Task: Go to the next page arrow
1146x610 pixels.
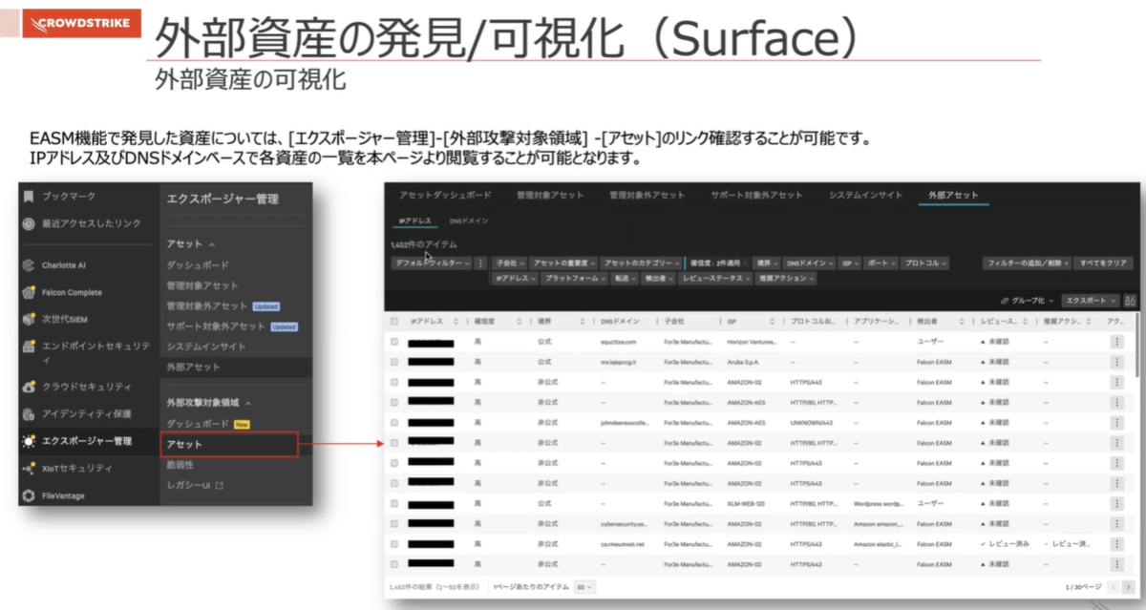Action: (x=1131, y=586)
